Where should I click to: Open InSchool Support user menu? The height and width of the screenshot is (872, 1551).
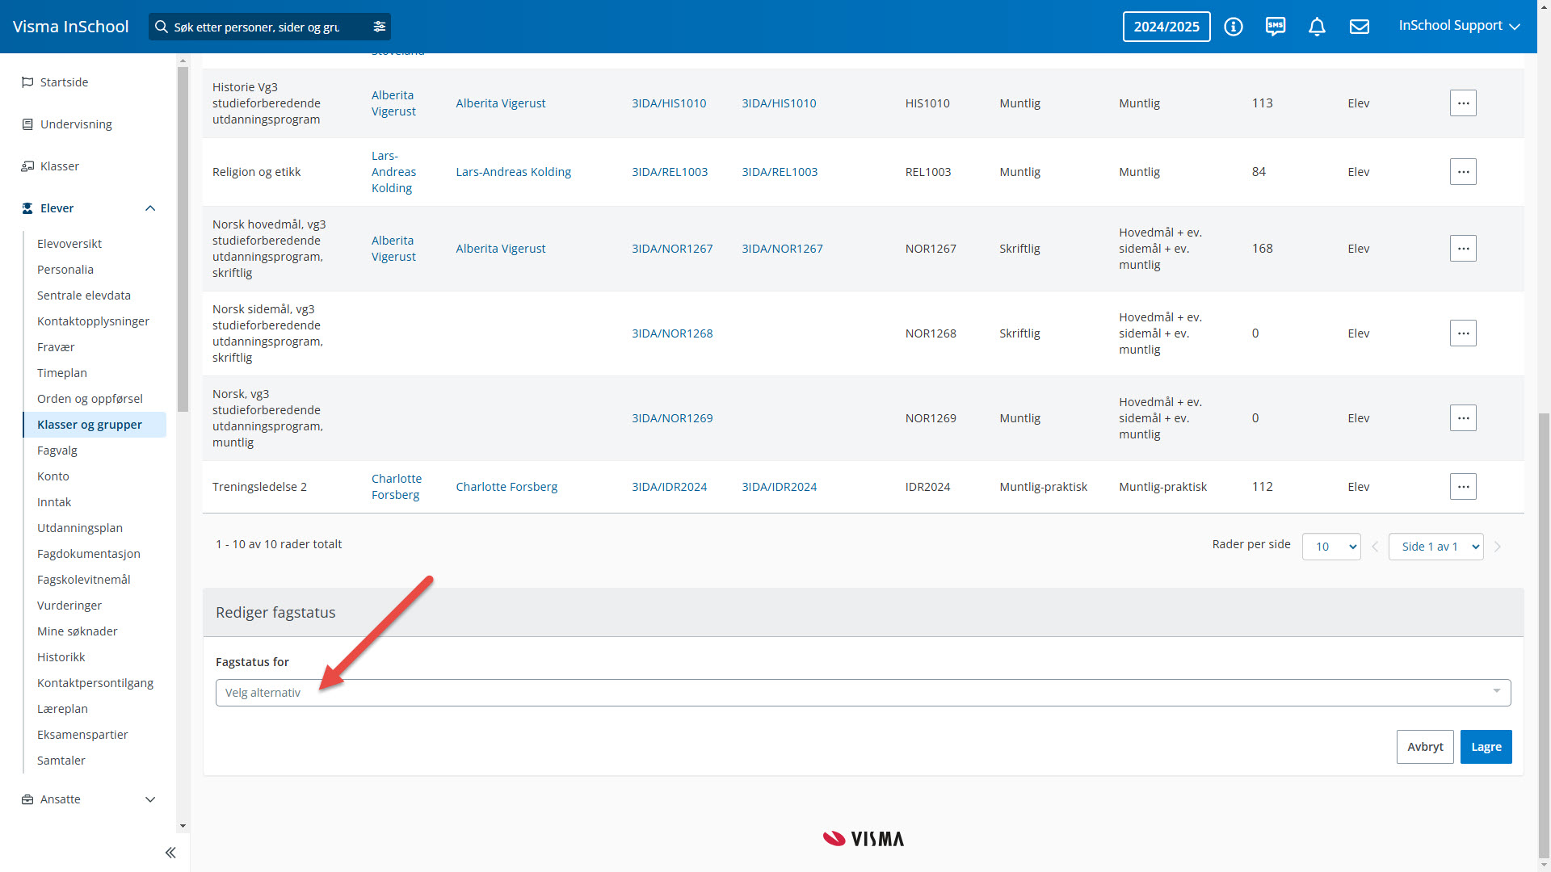tap(1458, 26)
